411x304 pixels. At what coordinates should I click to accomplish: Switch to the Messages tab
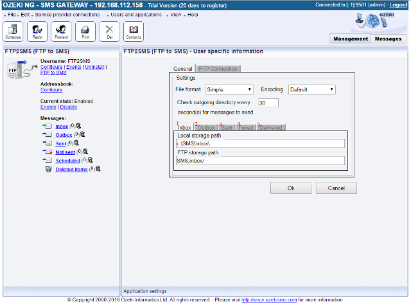[388, 39]
